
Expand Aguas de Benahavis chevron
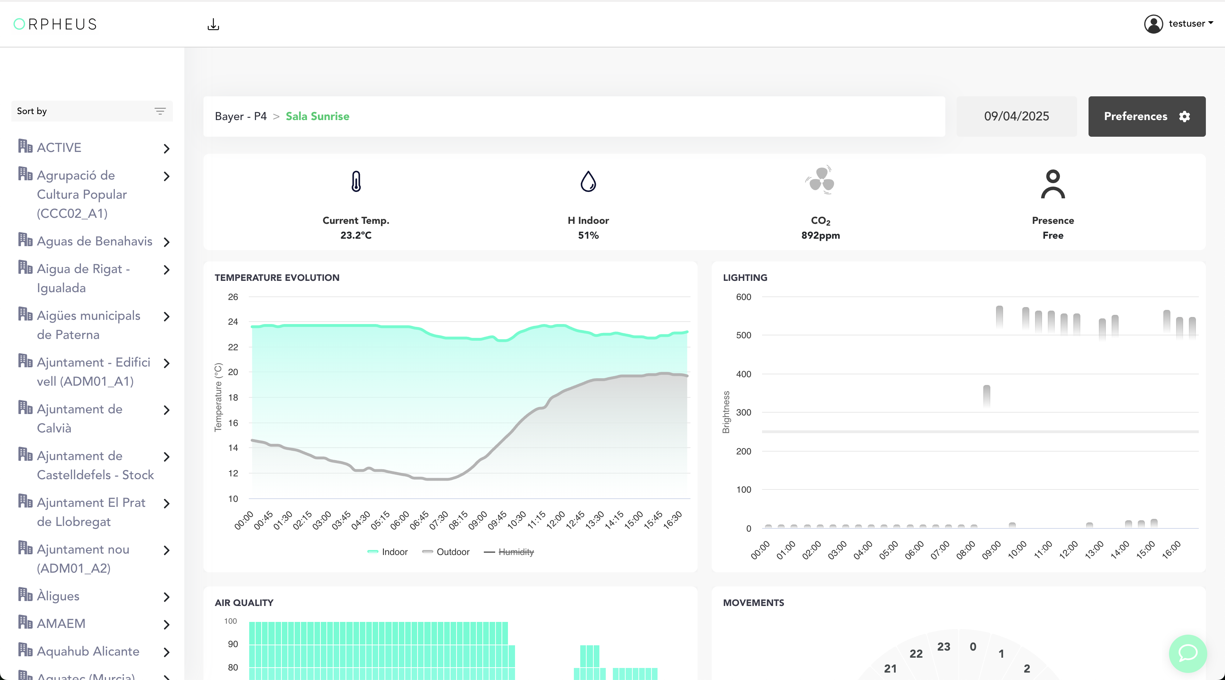pyautogui.click(x=167, y=242)
